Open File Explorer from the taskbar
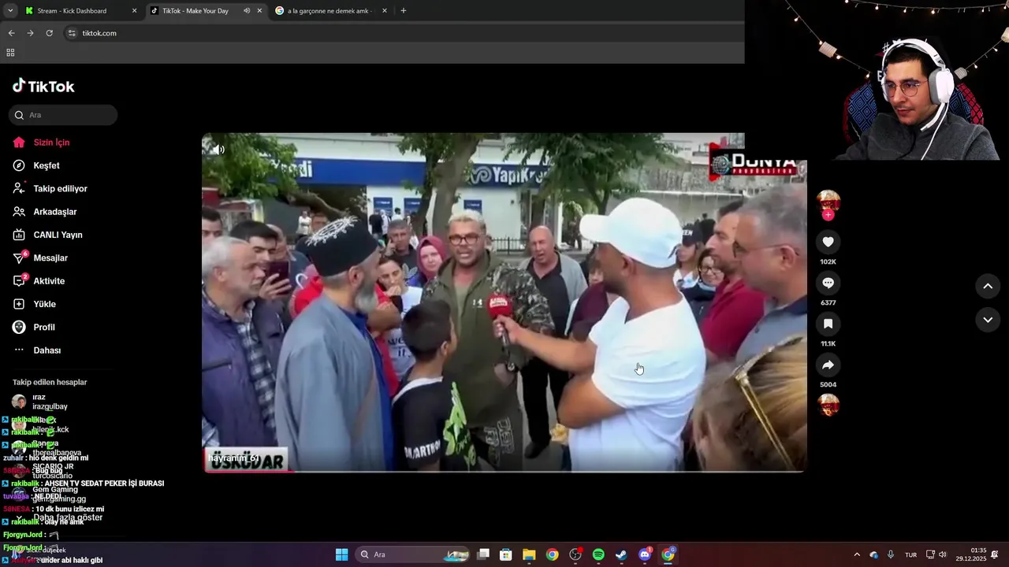This screenshot has width=1009, height=567. 529,554
